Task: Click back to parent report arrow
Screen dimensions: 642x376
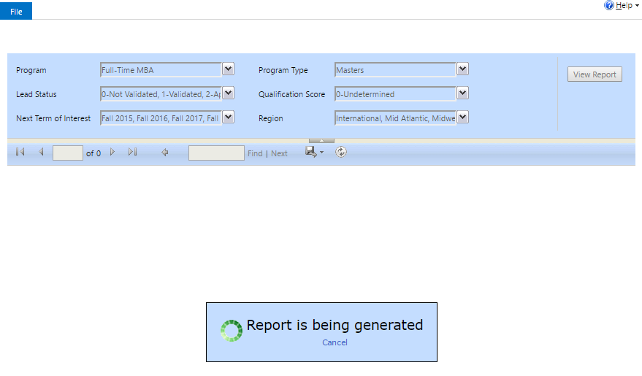Action: [x=165, y=153]
